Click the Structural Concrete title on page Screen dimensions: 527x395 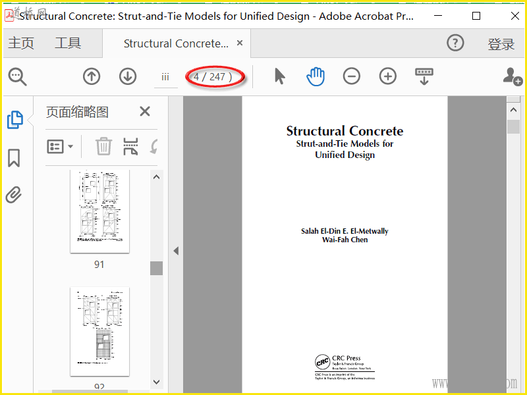tap(345, 131)
